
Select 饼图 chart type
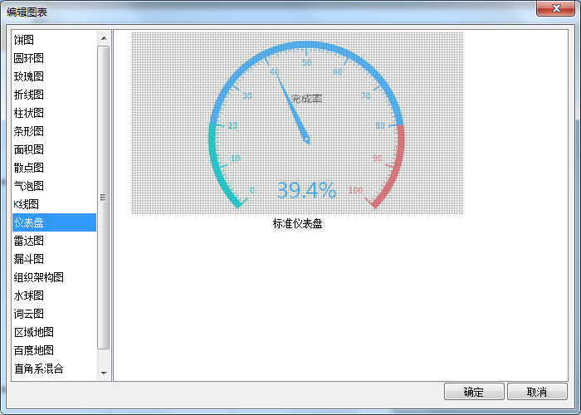coord(25,40)
